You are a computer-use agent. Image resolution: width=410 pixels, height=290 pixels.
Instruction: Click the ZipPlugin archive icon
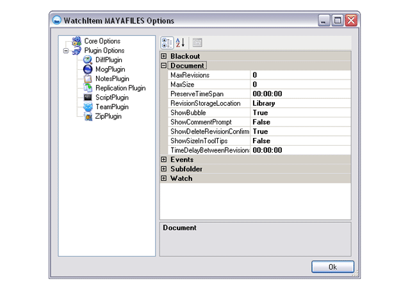tap(88, 116)
